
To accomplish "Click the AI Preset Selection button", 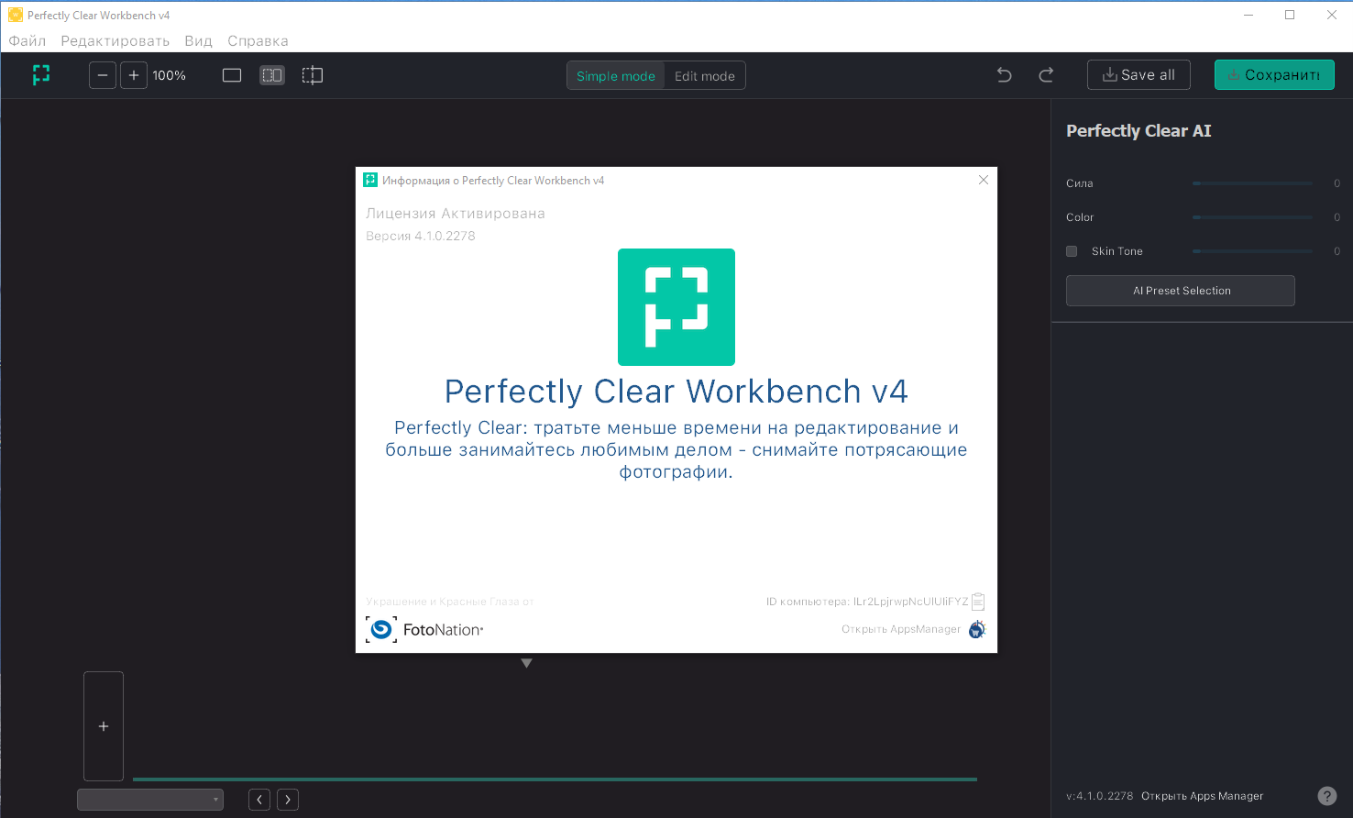I will click(x=1181, y=291).
